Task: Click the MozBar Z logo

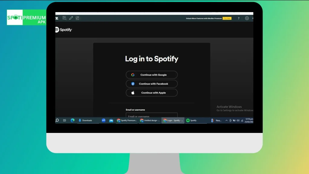Action: (x=57, y=18)
